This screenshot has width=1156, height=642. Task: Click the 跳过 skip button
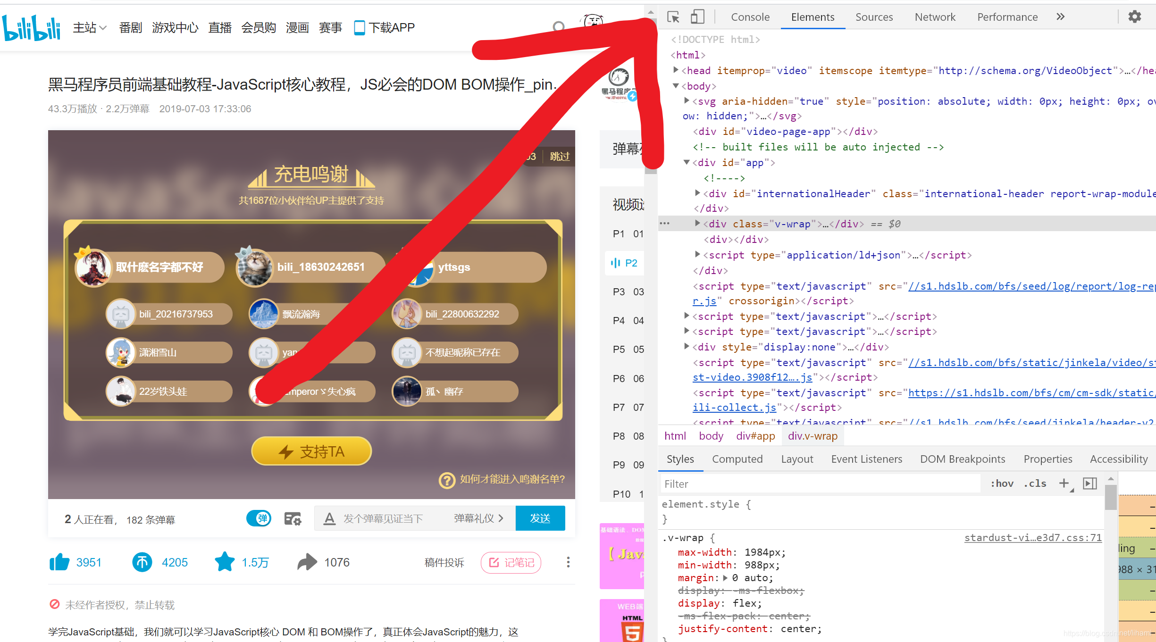pos(560,157)
